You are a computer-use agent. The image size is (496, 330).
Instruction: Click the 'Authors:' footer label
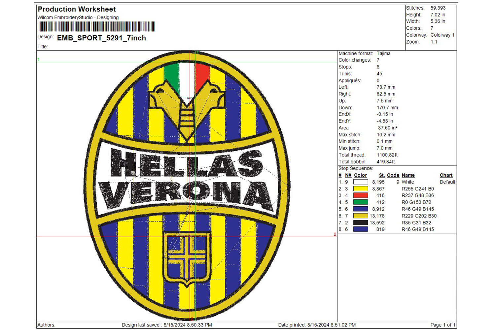pyautogui.click(x=46, y=325)
